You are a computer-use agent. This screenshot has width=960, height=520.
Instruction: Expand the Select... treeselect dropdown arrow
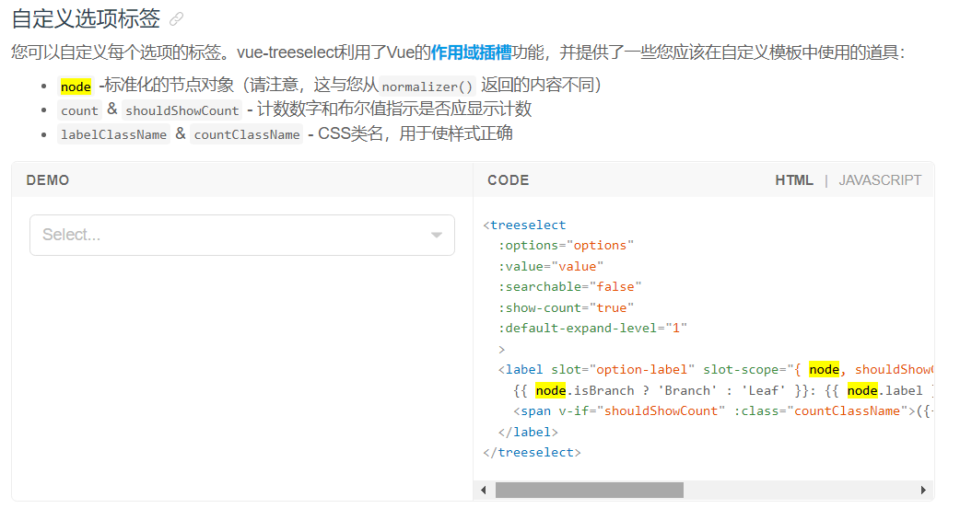click(x=437, y=236)
